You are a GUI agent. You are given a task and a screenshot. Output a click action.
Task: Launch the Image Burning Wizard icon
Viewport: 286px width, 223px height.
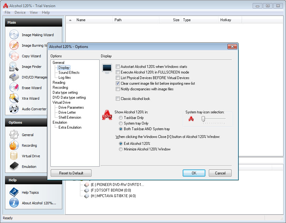point(14,45)
